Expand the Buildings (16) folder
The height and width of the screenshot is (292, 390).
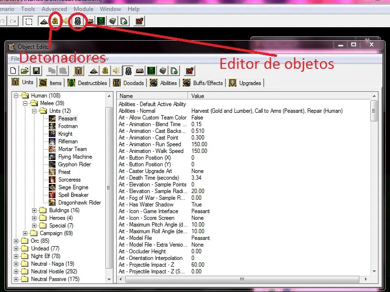[x=34, y=211]
